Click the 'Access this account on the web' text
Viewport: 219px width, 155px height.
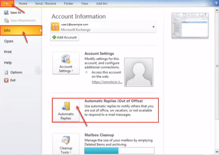(x=106, y=75)
